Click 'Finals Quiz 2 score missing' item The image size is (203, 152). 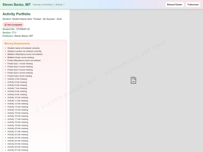coord(20,67)
